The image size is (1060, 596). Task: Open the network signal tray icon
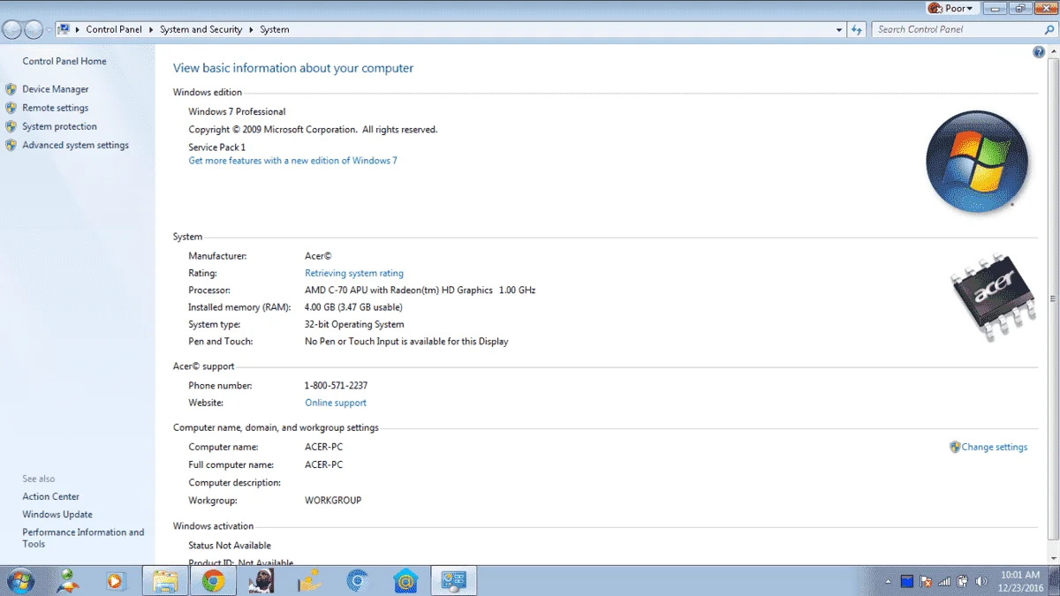point(944,581)
